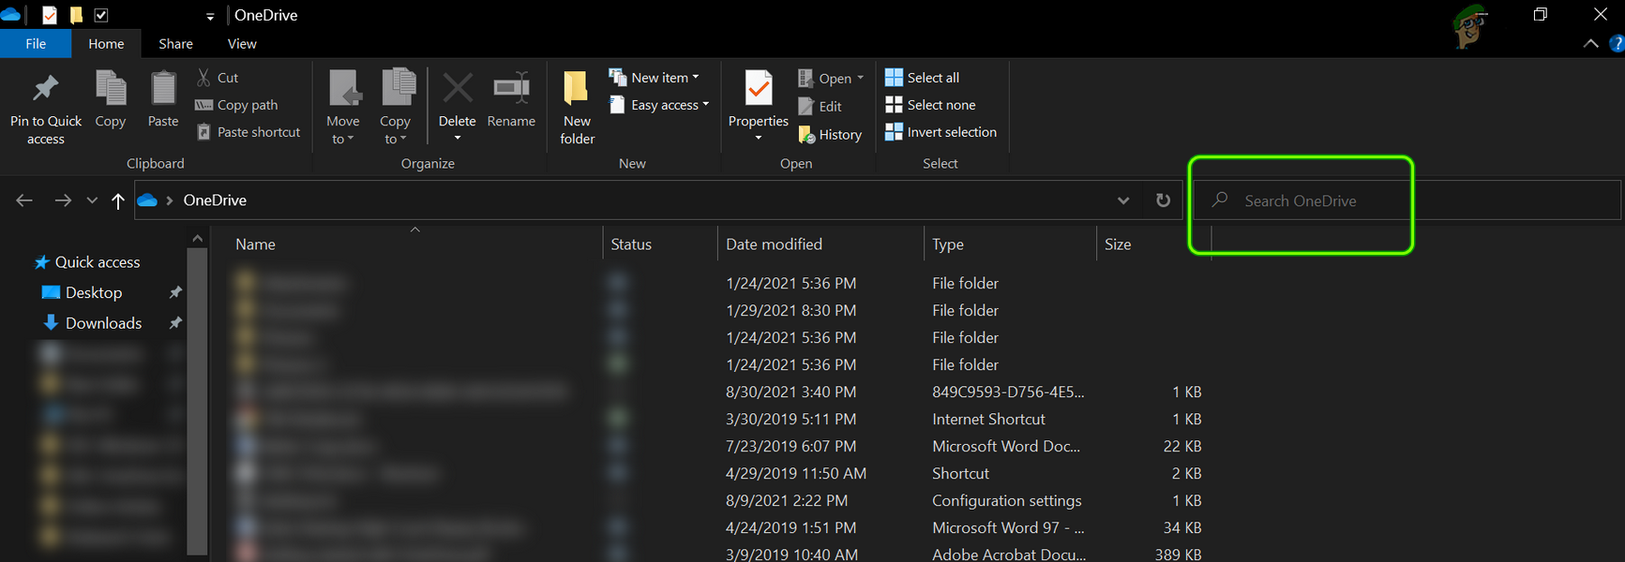Click the navigation pane scrollbar
This screenshot has width=1625, height=562.
(197, 400)
